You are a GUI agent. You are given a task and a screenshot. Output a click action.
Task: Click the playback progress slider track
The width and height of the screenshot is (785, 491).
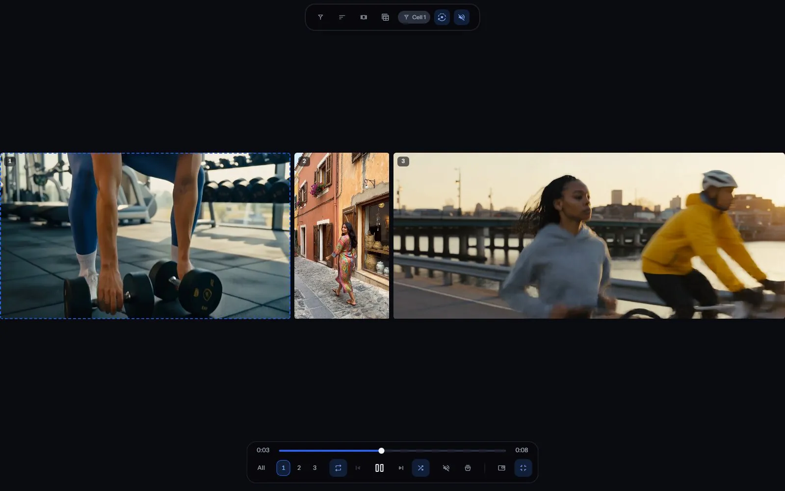pos(392,450)
